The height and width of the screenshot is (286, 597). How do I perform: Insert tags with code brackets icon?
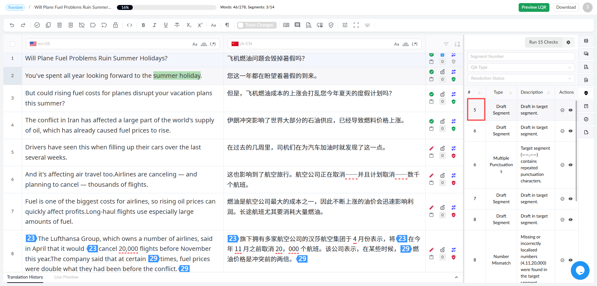130,25
